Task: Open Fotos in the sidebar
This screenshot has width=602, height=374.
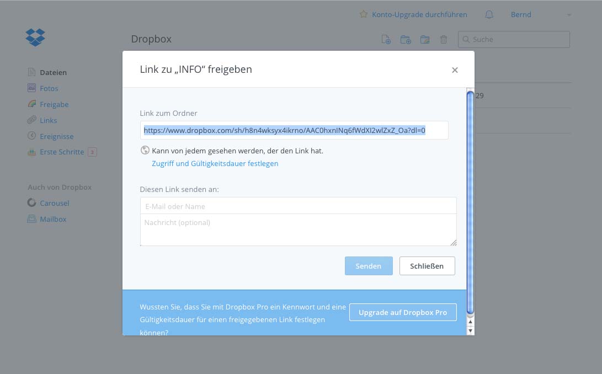Action: [49, 88]
